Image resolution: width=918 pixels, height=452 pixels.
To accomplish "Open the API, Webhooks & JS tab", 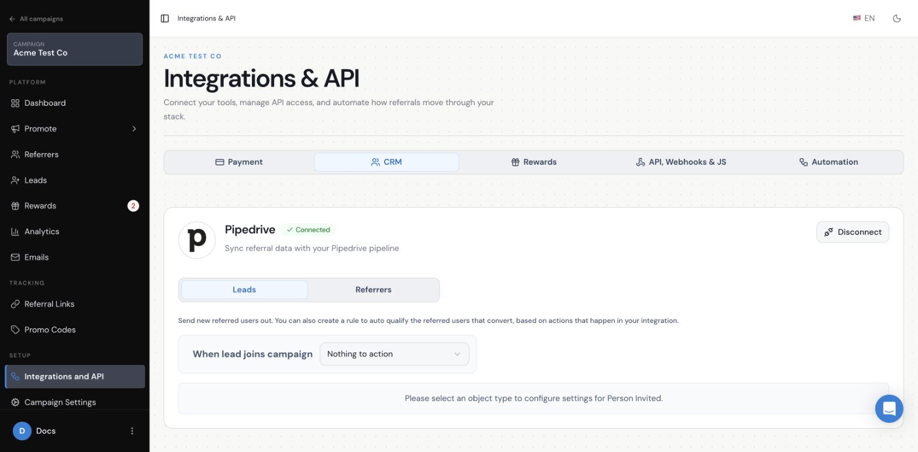I will [681, 162].
